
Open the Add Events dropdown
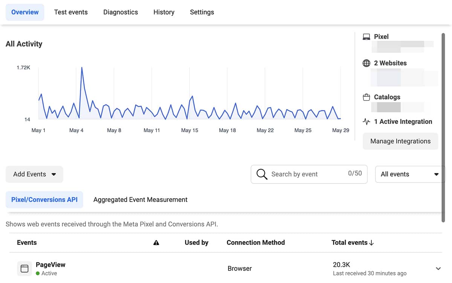tap(34, 174)
